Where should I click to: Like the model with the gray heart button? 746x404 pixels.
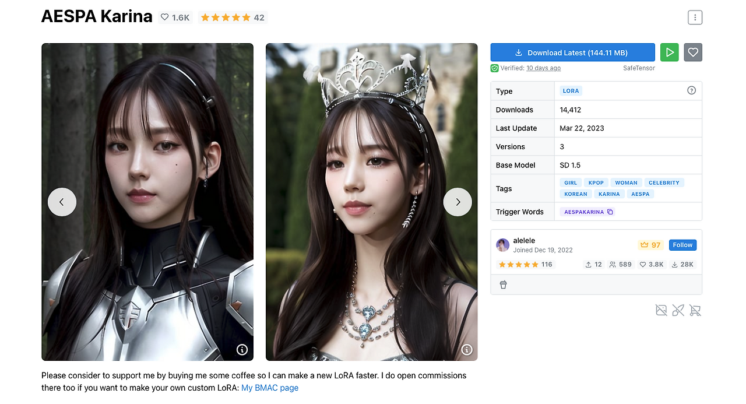[x=693, y=52]
